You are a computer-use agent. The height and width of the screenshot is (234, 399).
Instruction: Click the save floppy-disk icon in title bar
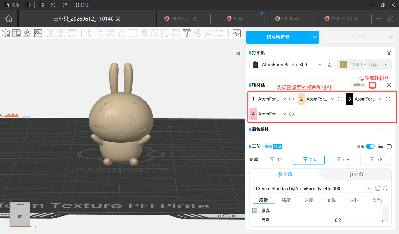point(42,5)
